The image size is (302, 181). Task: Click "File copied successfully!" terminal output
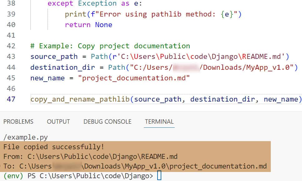coord(54,147)
